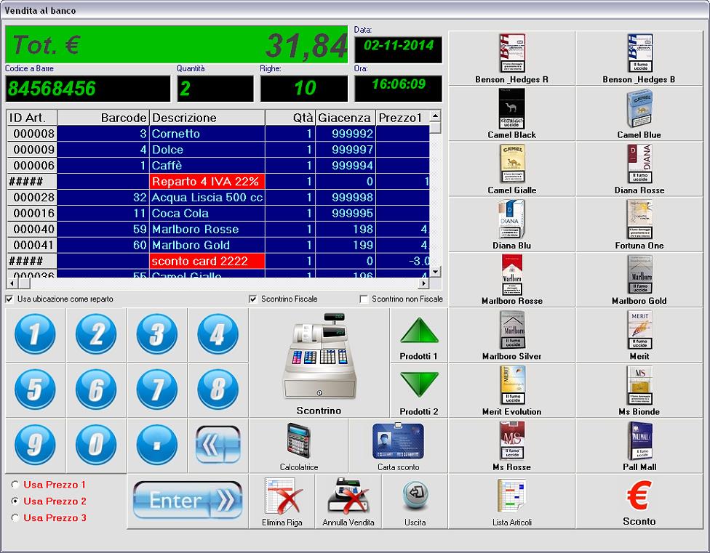The image size is (710, 553).
Task: Click the Elimina Riga icon
Action: pyautogui.click(x=283, y=497)
